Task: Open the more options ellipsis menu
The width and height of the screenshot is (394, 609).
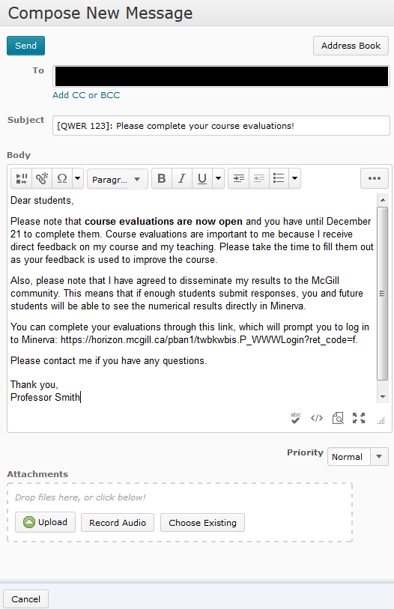Action: 375,178
